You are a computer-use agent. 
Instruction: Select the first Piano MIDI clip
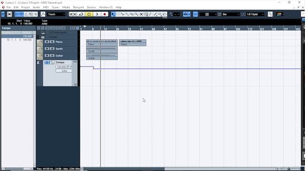102,43
